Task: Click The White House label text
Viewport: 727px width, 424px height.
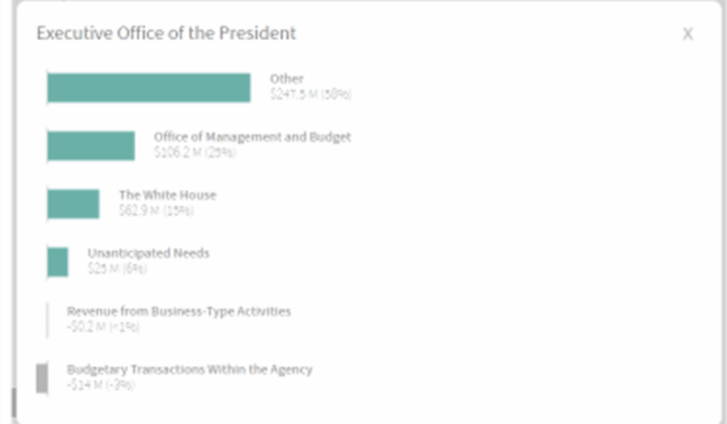Action: (x=167, y=195)
